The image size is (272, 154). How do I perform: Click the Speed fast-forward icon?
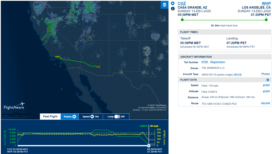pos(92,117)
